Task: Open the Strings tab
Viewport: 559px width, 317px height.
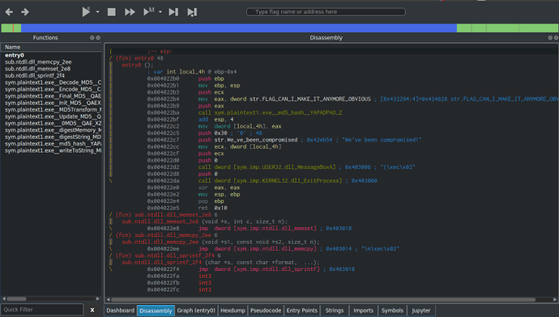Action: [335, 311]
